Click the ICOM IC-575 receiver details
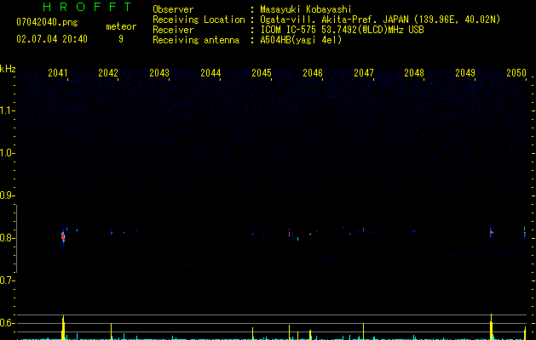The width and height of the screenshot is (536, 340). (343, 30)
